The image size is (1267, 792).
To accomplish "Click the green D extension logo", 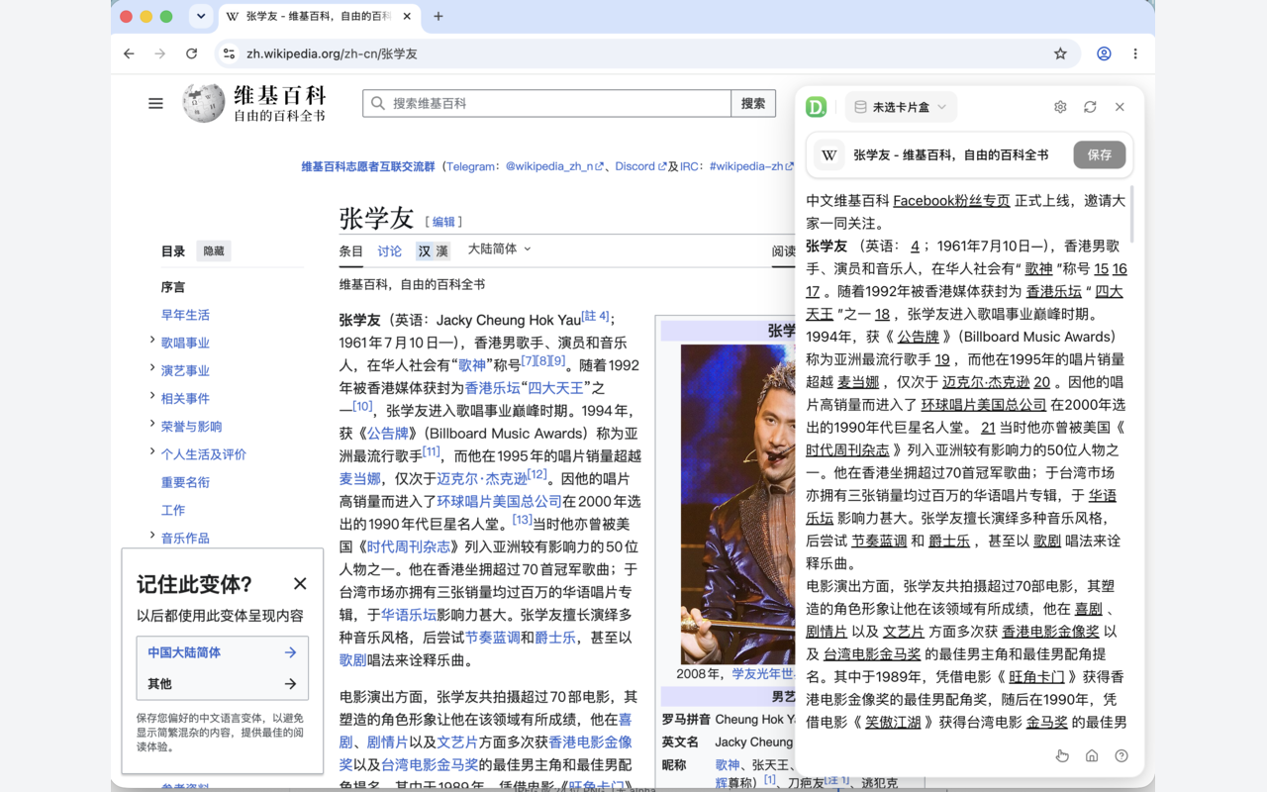I will pos(817,107).
